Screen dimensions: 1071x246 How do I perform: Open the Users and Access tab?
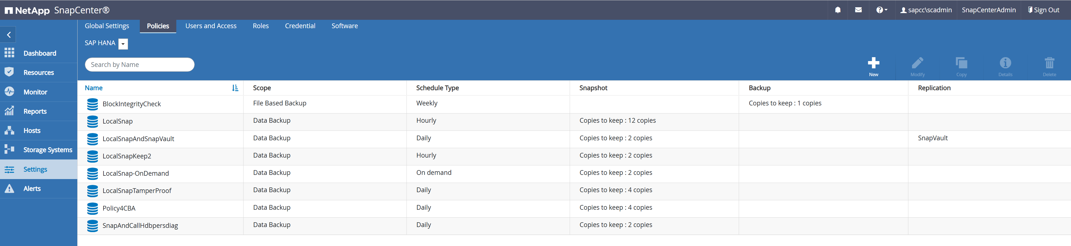(211, 26)
